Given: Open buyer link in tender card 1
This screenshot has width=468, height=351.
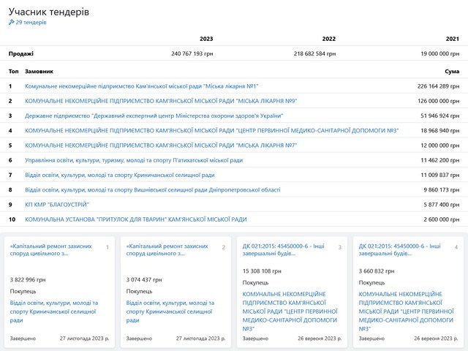Looking at the screenshot, I should tap(54, 312).
